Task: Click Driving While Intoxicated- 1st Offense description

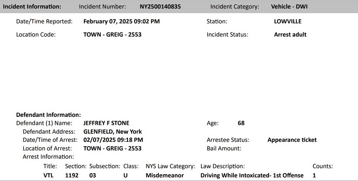Action: tap(252, 176)
